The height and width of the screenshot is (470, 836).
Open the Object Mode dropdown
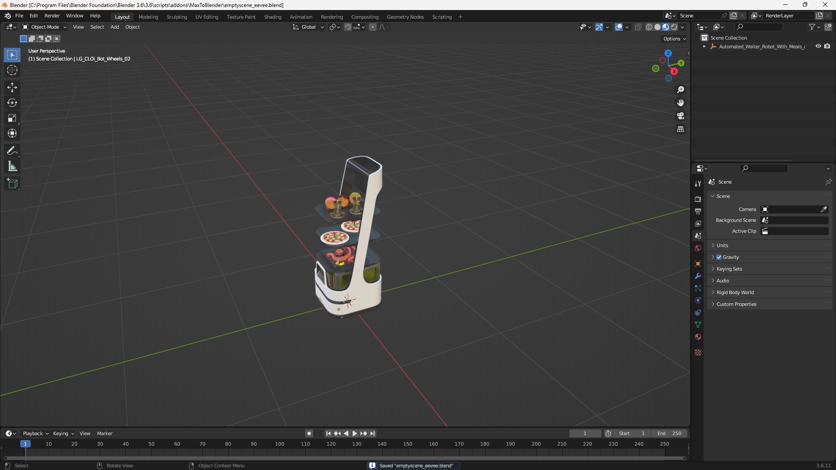44,27
